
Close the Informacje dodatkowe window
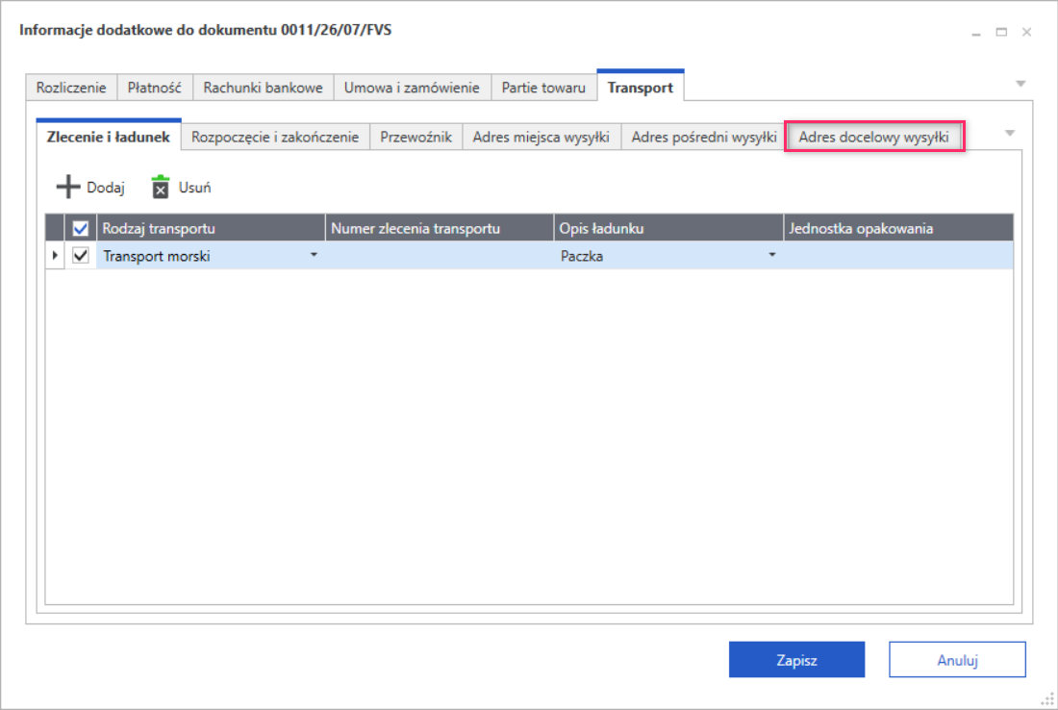1026,32
